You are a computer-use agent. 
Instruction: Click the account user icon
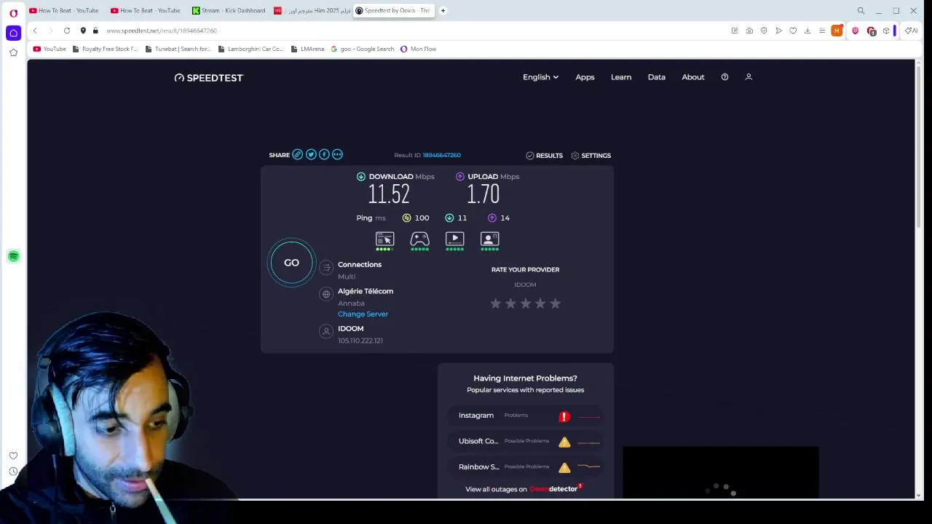click(749, 77)
